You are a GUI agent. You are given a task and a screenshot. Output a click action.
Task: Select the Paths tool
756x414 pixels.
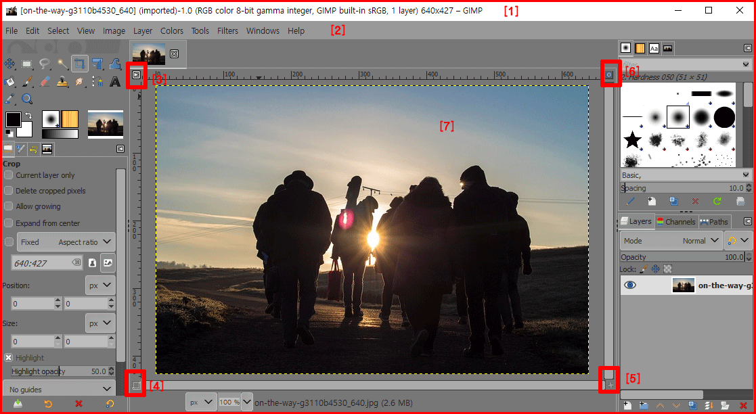[97, 81]
